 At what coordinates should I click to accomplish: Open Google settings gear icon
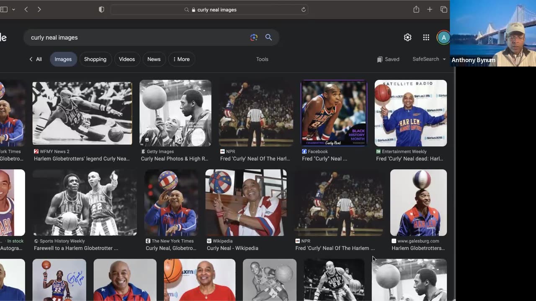pyautogui.click(x=407, y=38)
